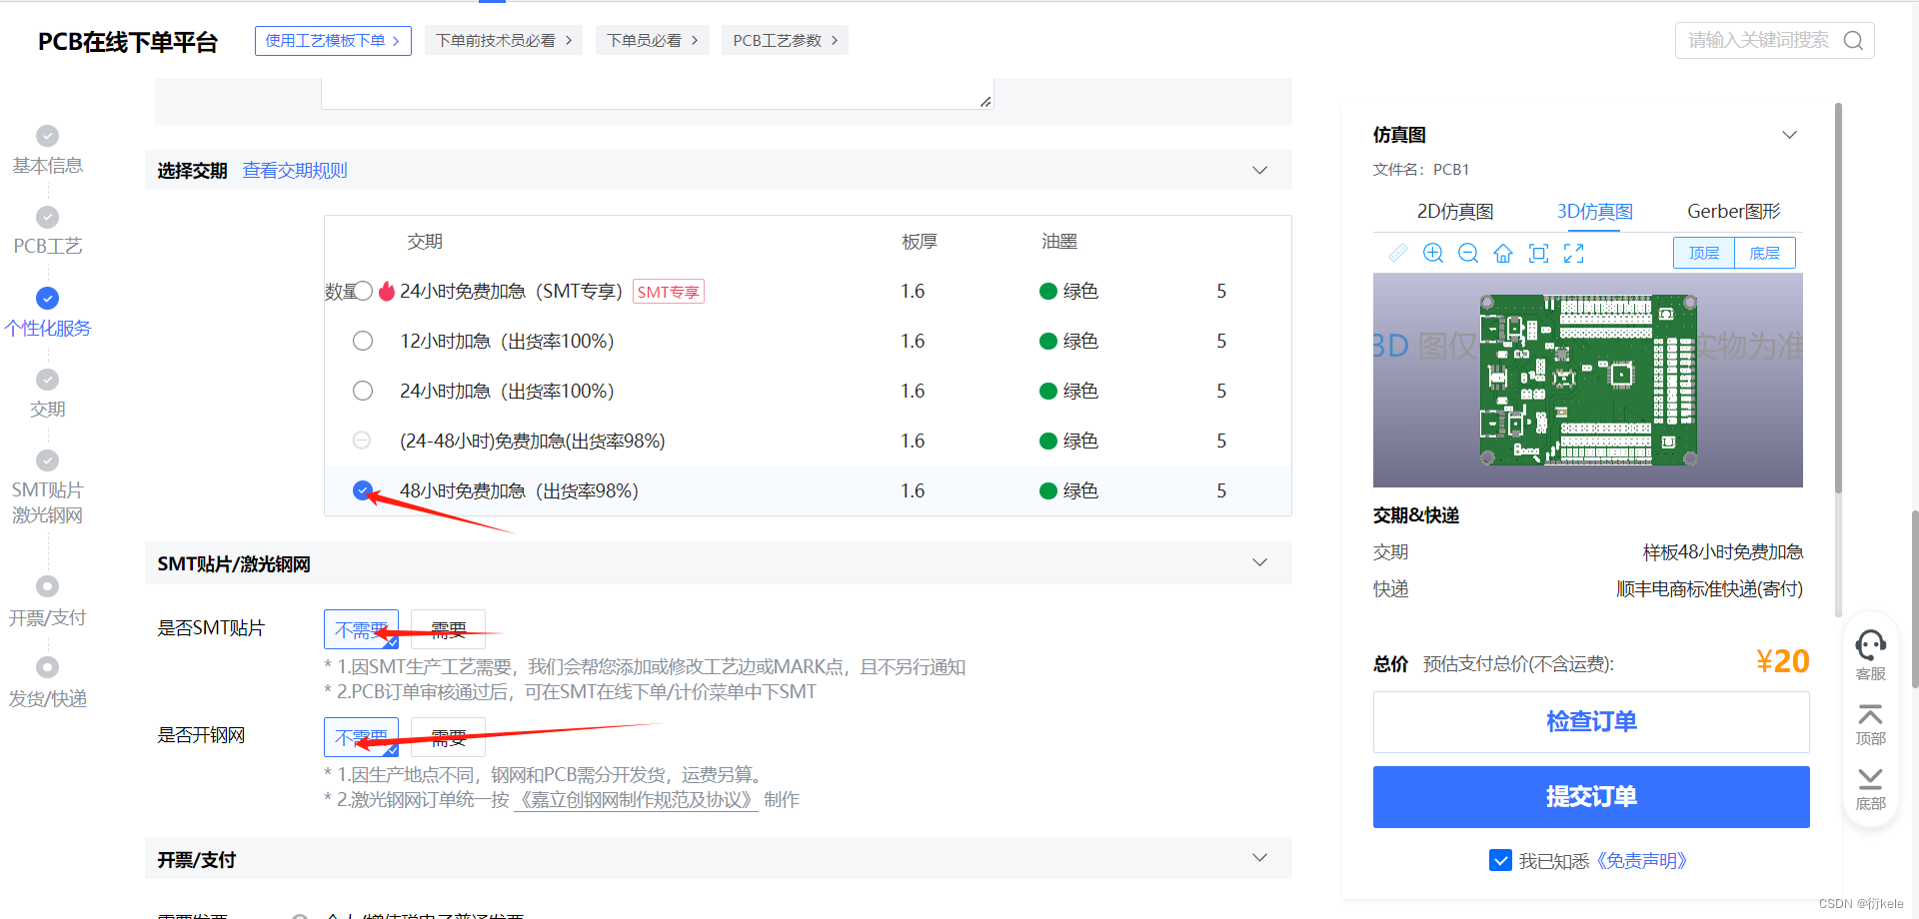Switch to 3D仿真图 tab

(1594, 211)
